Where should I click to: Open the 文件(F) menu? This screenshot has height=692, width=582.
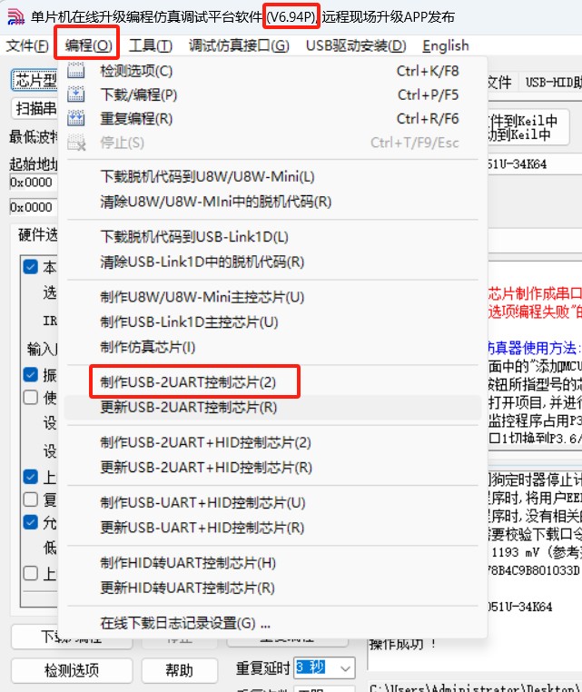pyautogui.click(x=27, y=45)
